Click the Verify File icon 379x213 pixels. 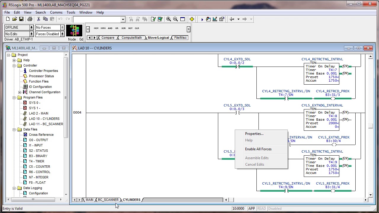coord(153,19)
